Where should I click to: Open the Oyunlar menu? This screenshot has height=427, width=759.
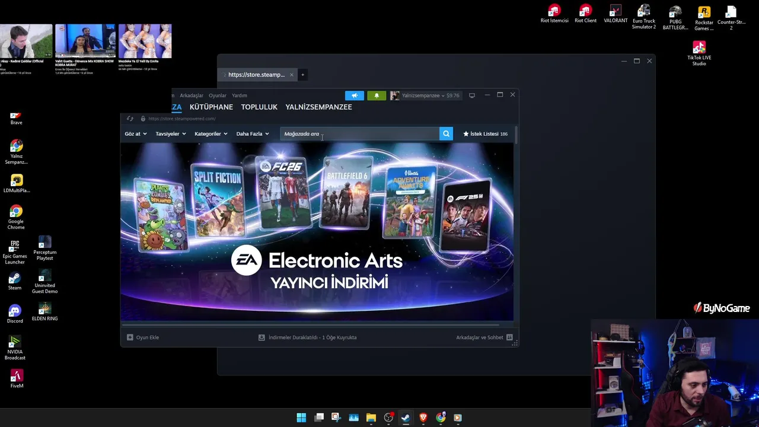(218, 95)
